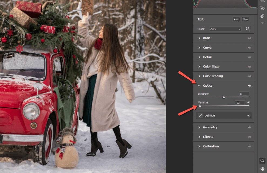Image resolution: width=267 pixels, height=173 pixels.
Task: Click the Distortion value field
Action: [x=244, y=94]
